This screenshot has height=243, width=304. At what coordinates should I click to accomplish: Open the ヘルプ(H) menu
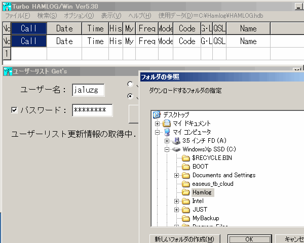pyautogui.click(x=140, y=16)
